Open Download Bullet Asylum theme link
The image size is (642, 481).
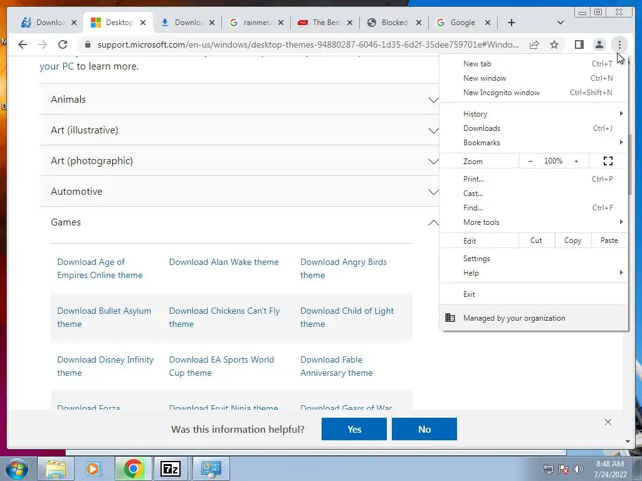tap(104, 318)
